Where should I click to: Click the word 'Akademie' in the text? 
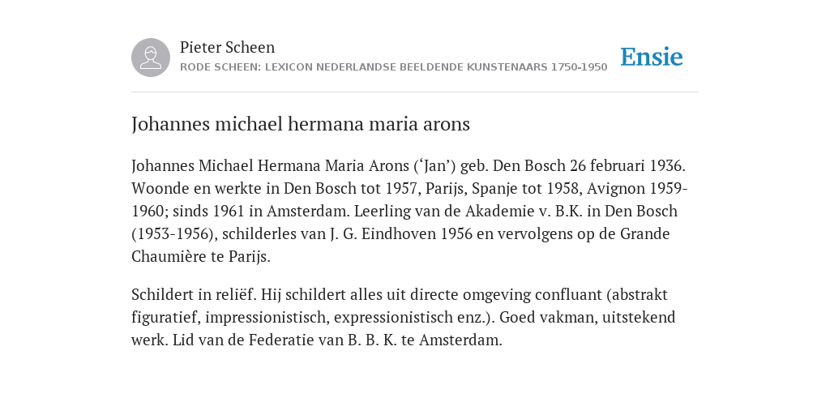pos(498,212)
